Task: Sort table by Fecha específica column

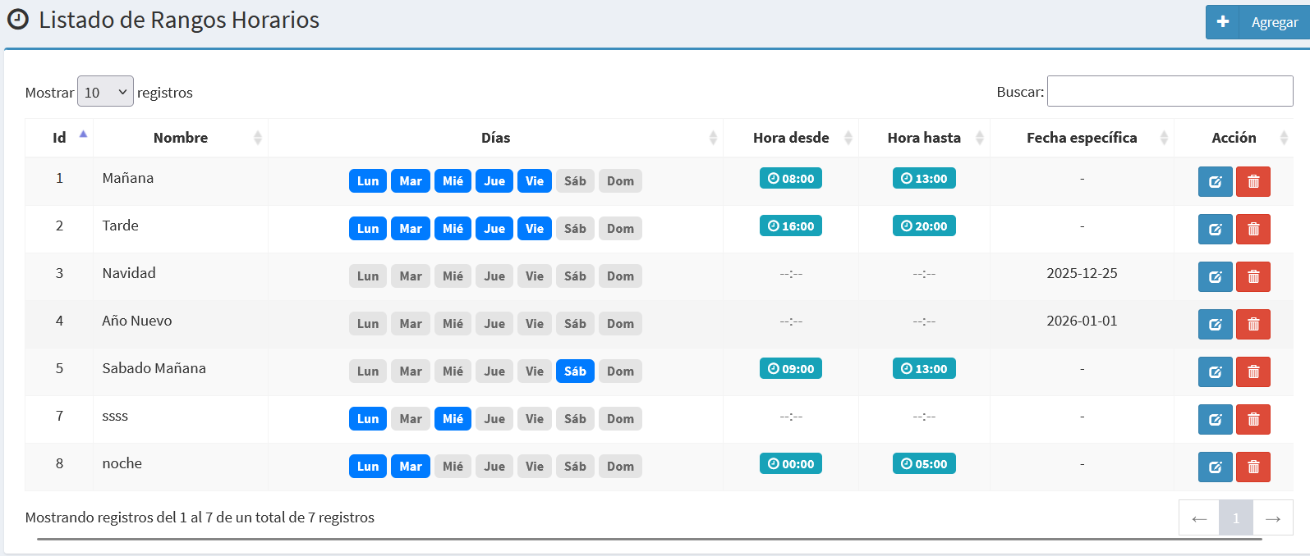Action: click(x=1082, y=138)
